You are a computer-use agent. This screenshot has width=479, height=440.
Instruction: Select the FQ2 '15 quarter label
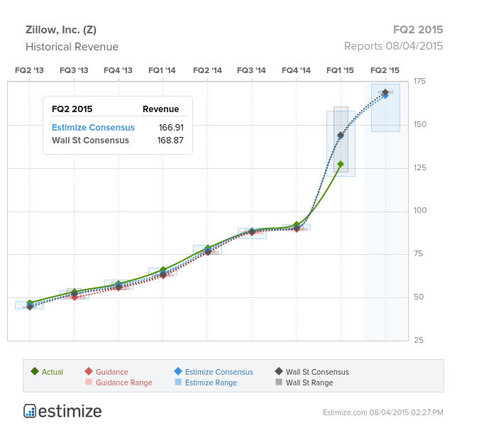click(x=385, y=70)
